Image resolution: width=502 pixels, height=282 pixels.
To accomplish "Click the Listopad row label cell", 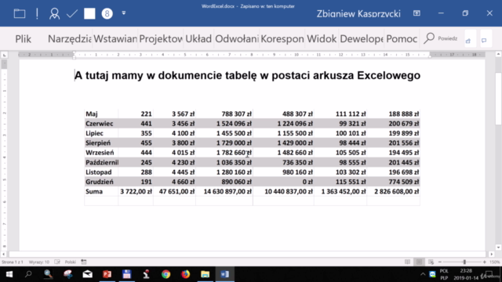I will 101,172.
